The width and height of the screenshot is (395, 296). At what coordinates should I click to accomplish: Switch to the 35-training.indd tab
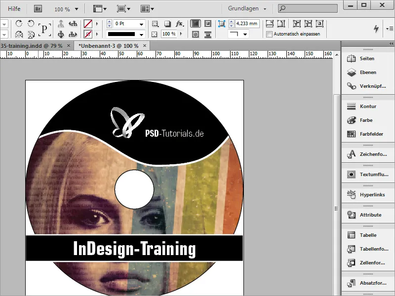point(32,46)
